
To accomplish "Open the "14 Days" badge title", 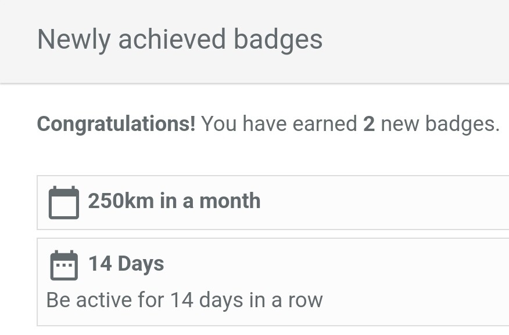I will click(126, 264).
